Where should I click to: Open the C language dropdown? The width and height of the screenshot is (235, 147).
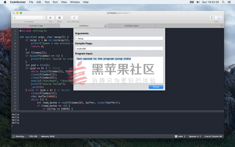pos(29,18)
